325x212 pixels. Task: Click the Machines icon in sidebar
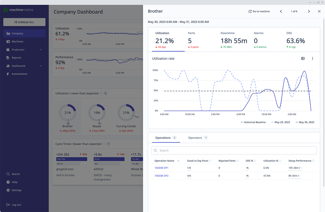[x=8, y=41]
